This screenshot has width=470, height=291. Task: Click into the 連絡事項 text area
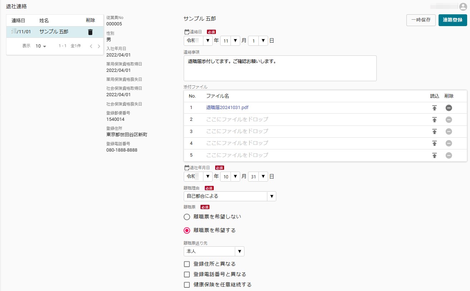tap(280, 68)
